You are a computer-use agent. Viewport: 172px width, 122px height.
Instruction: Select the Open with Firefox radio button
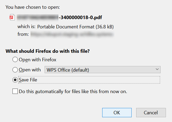click(15, 59)
